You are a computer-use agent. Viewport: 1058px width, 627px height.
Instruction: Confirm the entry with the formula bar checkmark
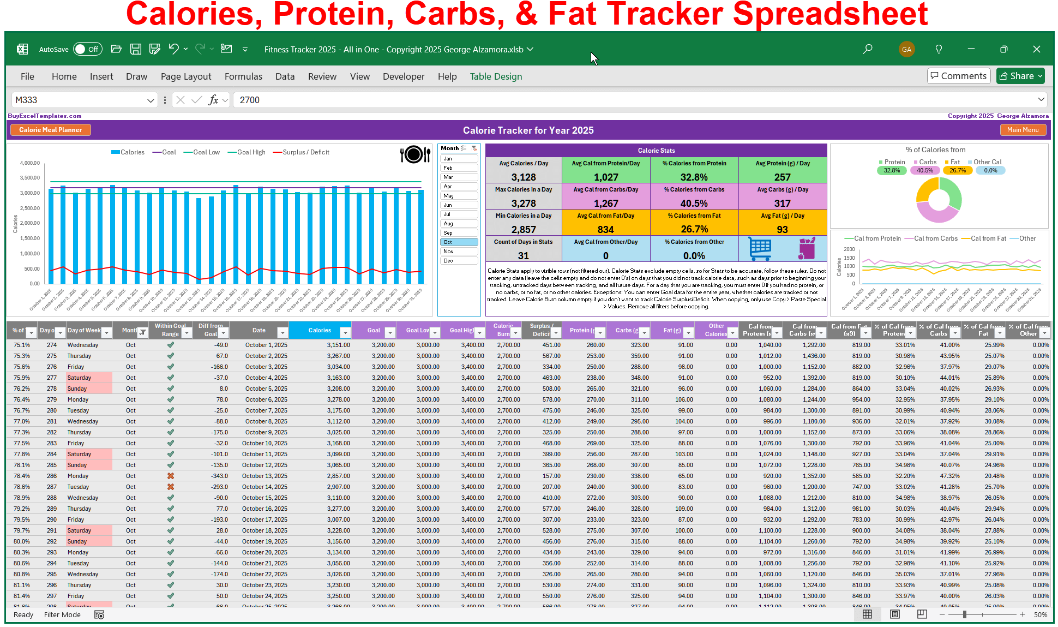(x=196, y=100)
